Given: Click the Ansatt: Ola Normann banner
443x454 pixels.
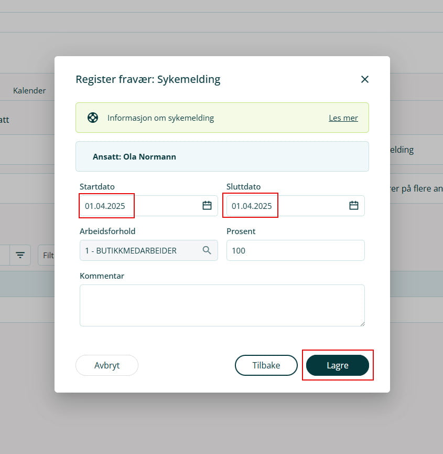Looking at the screenshot, I should pos(222,156).
